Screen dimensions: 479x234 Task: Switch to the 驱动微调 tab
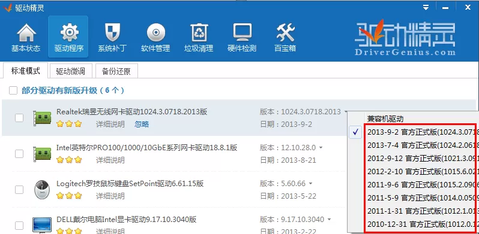pyautogui.click(x=71, y=72)
